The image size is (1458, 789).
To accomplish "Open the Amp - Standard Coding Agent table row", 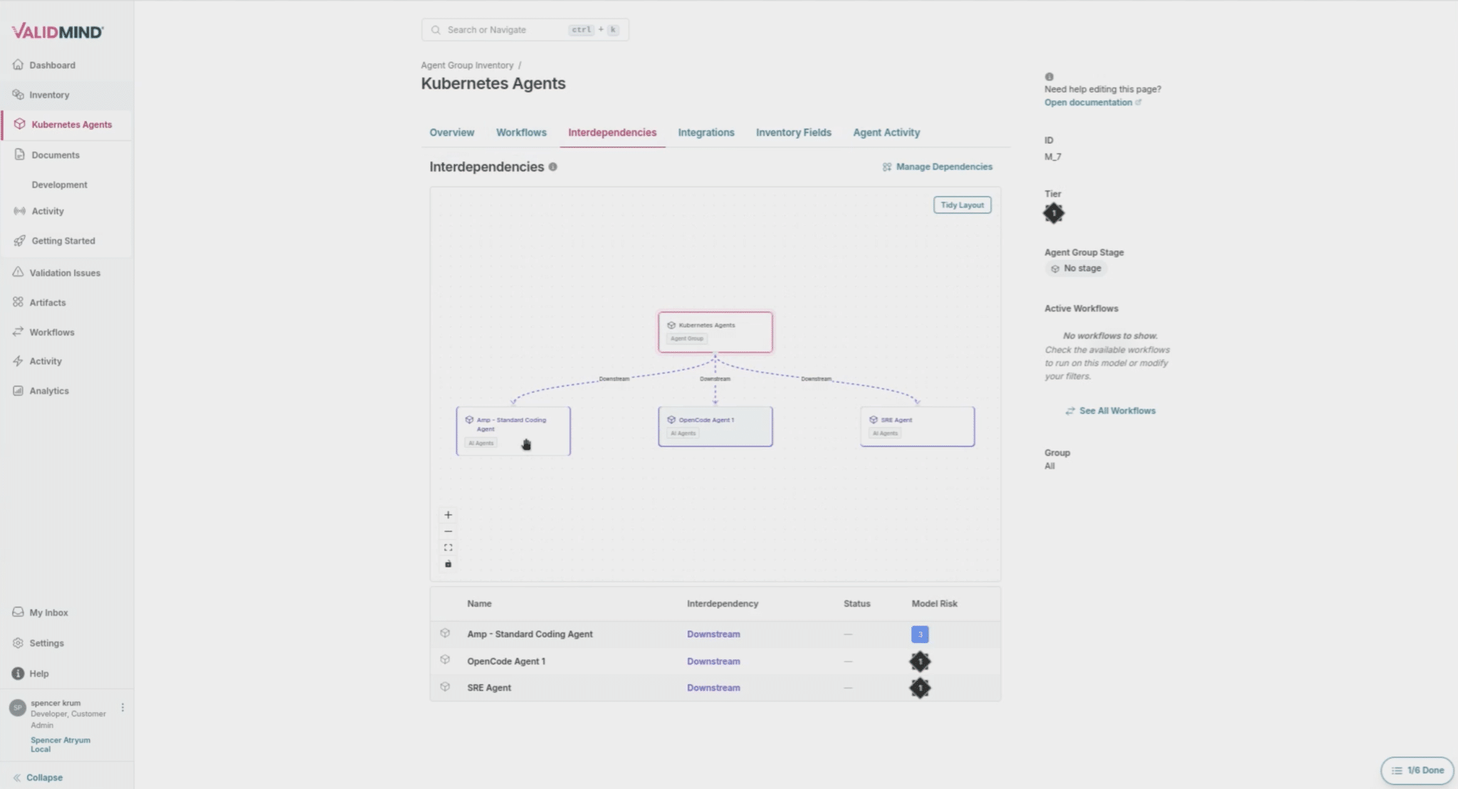I will 715,634.
